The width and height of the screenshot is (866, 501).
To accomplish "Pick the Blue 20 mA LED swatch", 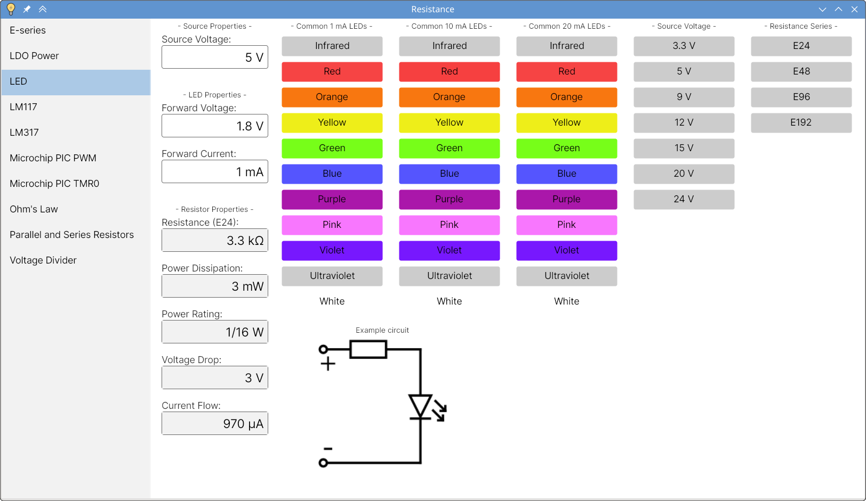I will click(566, 174).
